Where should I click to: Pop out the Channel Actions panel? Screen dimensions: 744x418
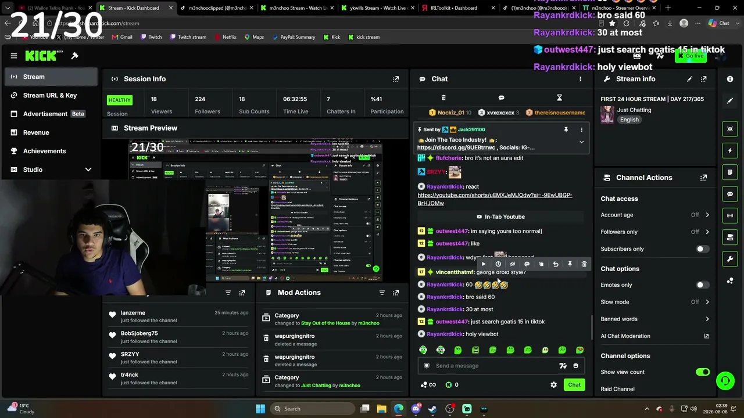[x=703, y=178]
